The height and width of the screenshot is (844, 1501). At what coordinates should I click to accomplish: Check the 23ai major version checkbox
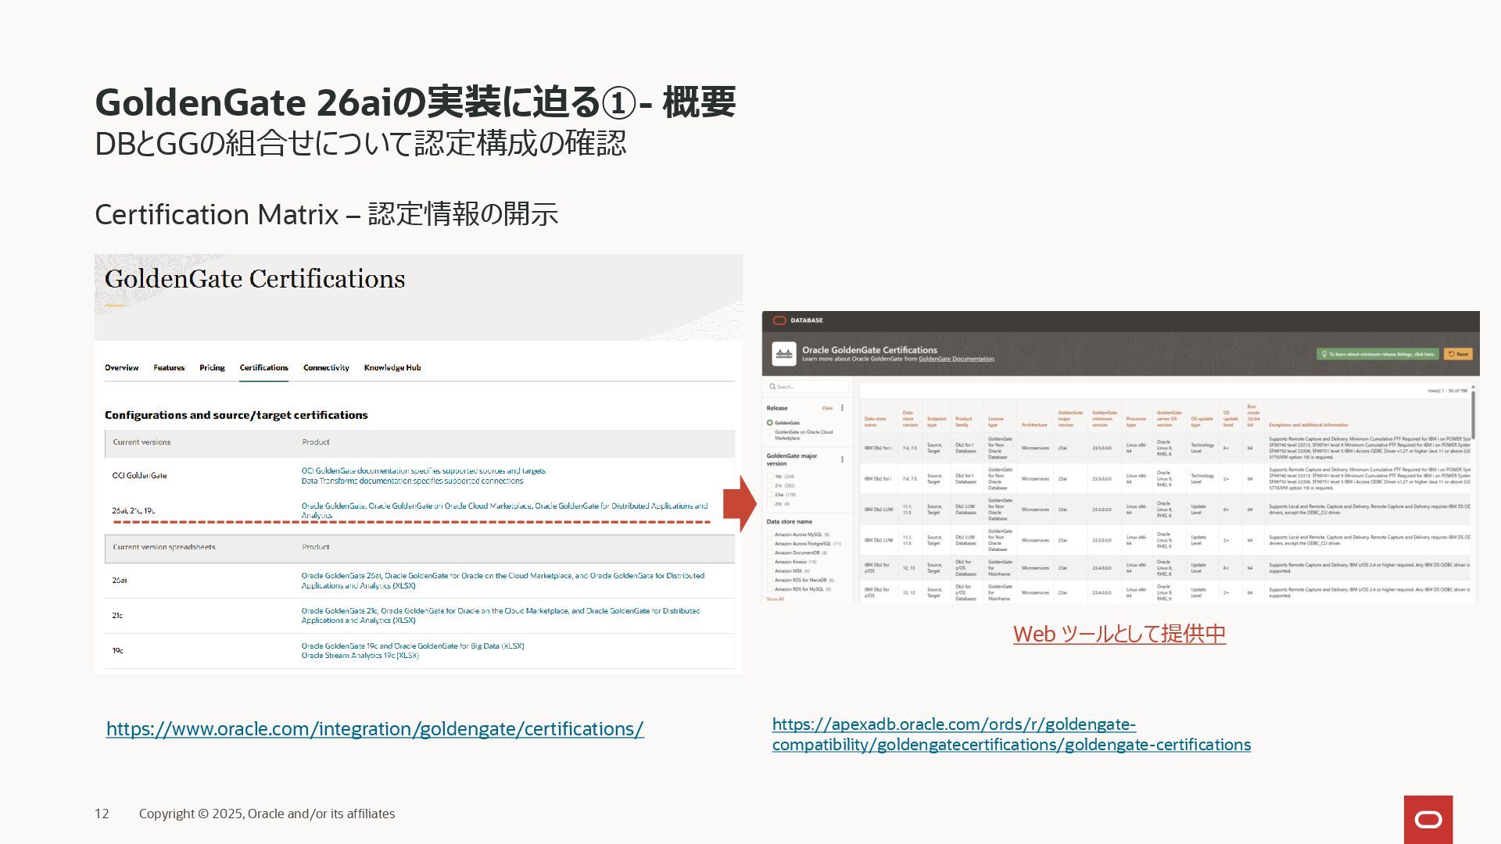pos(769,495)
